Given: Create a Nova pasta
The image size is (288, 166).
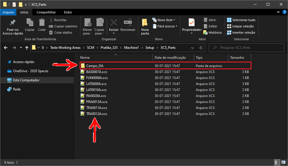Looking at the screenshot, I should 145,27.
